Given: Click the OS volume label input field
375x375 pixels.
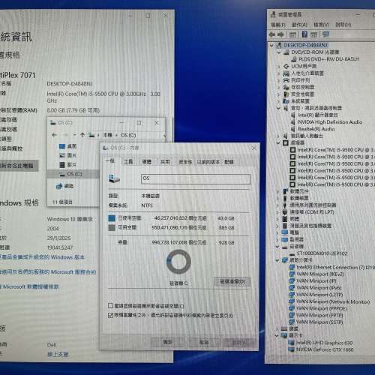Looking at the screenshot, I should click(196, 179).
